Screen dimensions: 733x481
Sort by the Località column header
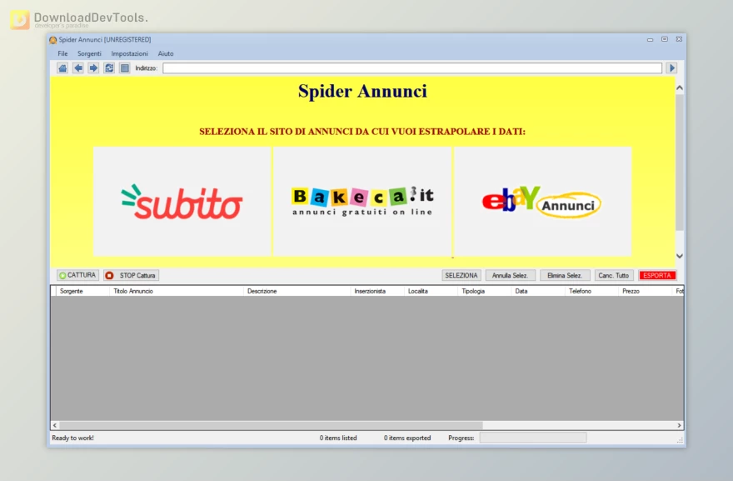coord(431,291)
